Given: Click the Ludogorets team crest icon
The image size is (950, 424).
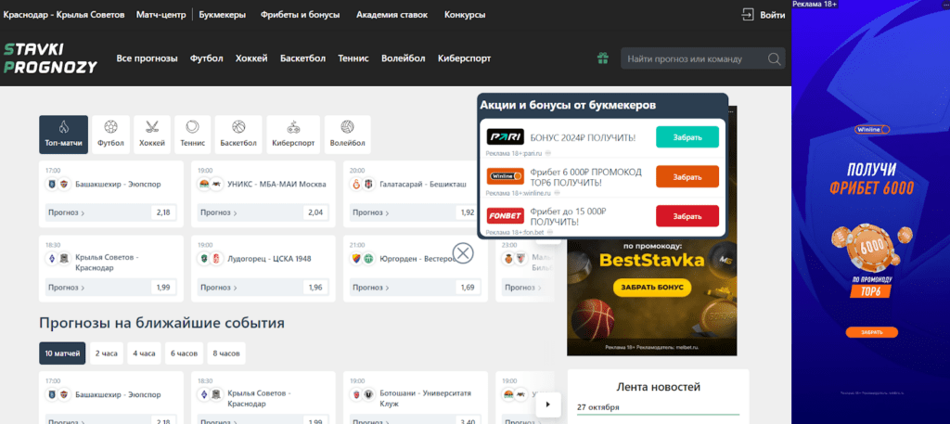Looking at the screenshot, I should [204, 259].
